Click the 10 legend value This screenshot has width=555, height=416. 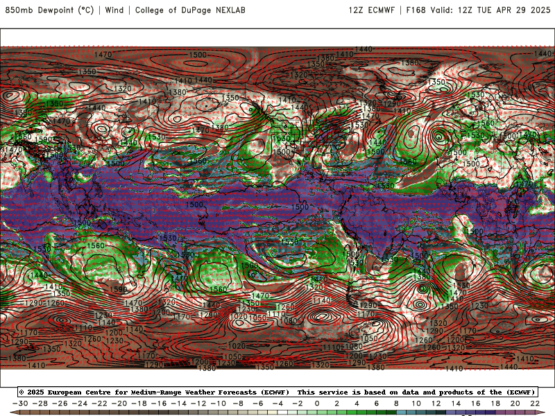(x=416, y=404)
